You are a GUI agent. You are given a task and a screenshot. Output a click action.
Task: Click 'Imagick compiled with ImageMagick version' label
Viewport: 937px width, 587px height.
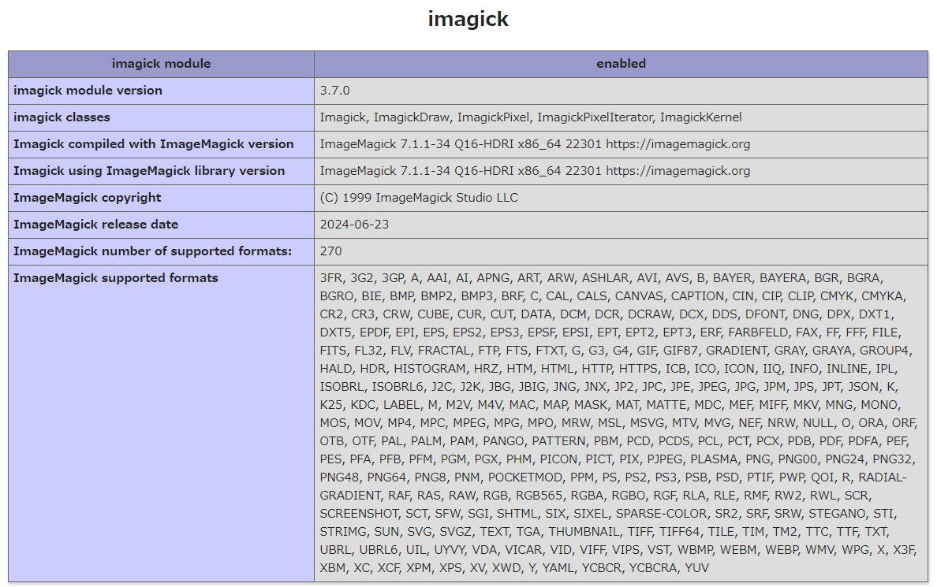[x=154, y=144]
